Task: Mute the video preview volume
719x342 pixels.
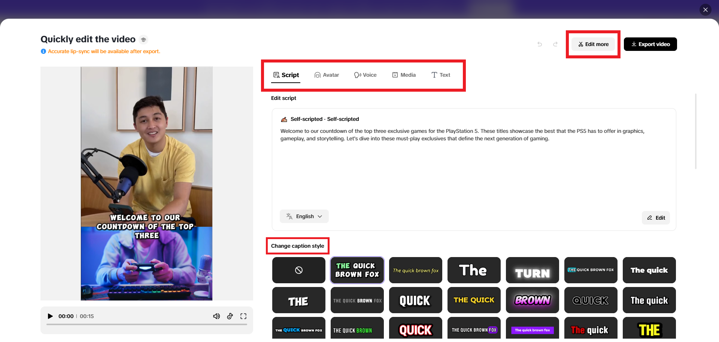Action: pyautogui.click(x=216, y=316)
